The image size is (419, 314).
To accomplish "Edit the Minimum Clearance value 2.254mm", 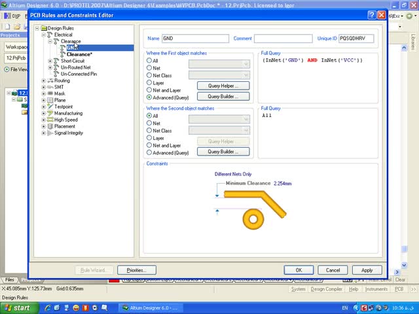I will (x=282, y=183).
